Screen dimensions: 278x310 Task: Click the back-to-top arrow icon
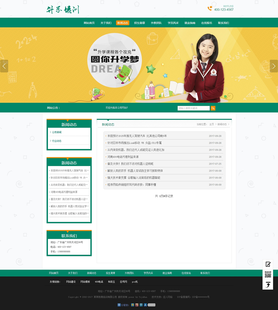[x=268, y=285]
